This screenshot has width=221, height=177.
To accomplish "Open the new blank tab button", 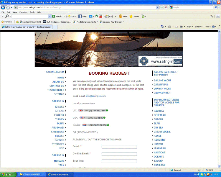I will [55, 27].
